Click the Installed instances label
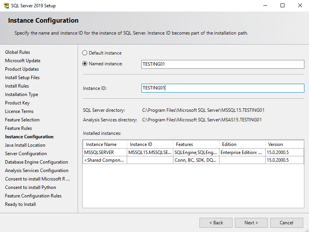This screenshot has width=309, height=232. (x=102, y=133)
